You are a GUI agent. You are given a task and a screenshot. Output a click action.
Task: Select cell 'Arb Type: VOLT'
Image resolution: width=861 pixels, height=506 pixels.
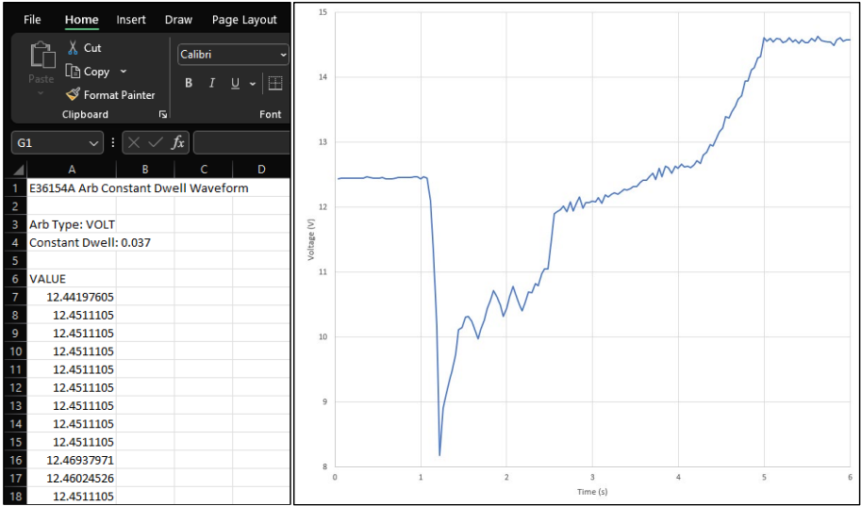click(x=72, y=224)
